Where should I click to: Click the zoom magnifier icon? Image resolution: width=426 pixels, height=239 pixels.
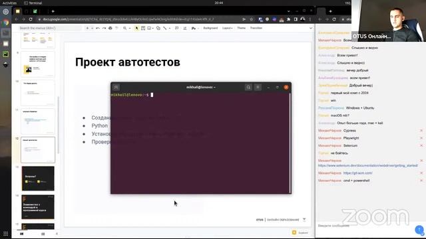point(124,28)
